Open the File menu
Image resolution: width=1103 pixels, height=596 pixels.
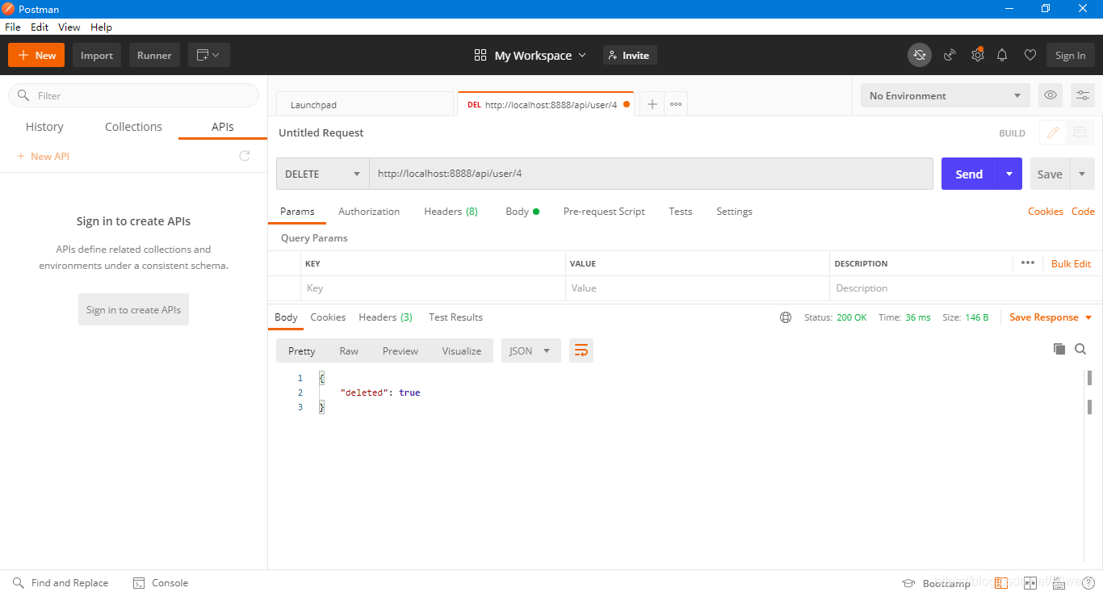click(x=12, y=27)
